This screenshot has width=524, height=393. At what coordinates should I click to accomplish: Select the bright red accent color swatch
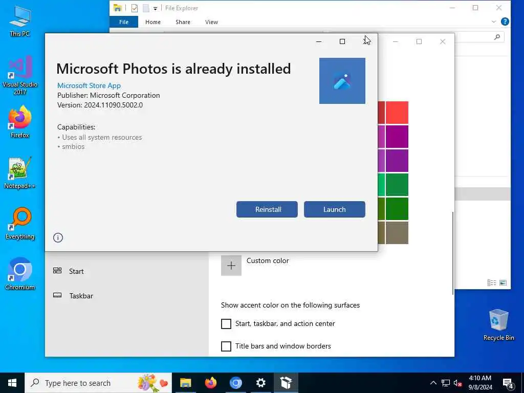pos(397,113)
